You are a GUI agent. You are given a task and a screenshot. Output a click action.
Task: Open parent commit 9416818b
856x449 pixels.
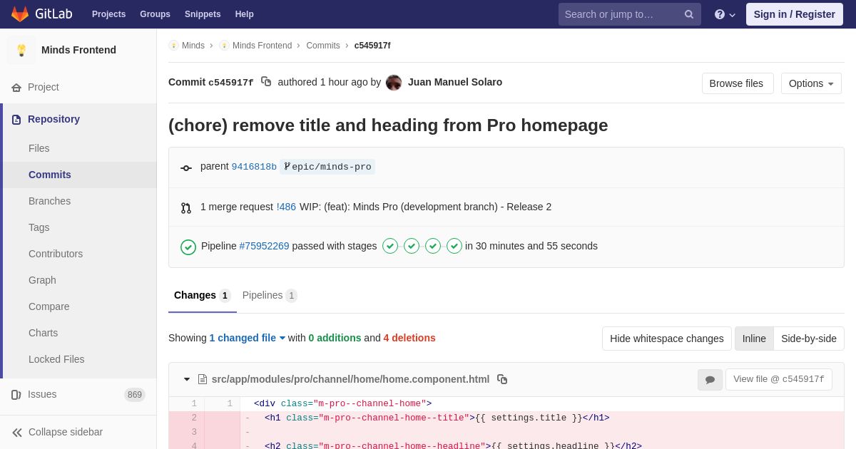(254, 167)
